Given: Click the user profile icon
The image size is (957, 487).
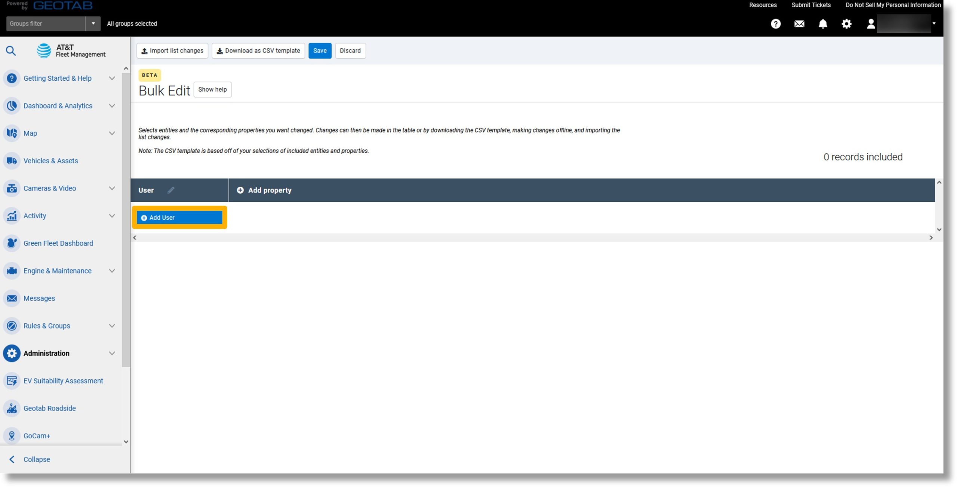Looking at the screenshot, I should (871, 24).
